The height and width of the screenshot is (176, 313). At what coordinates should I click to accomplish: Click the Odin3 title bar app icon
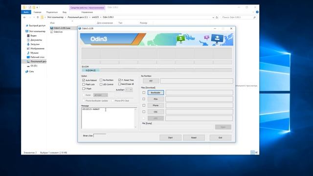pyautogui.click(x=80, y=28)
